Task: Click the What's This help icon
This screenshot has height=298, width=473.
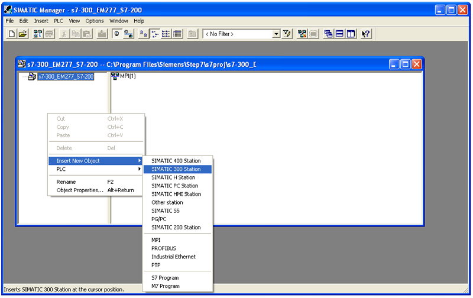Action: click(366, 34)
